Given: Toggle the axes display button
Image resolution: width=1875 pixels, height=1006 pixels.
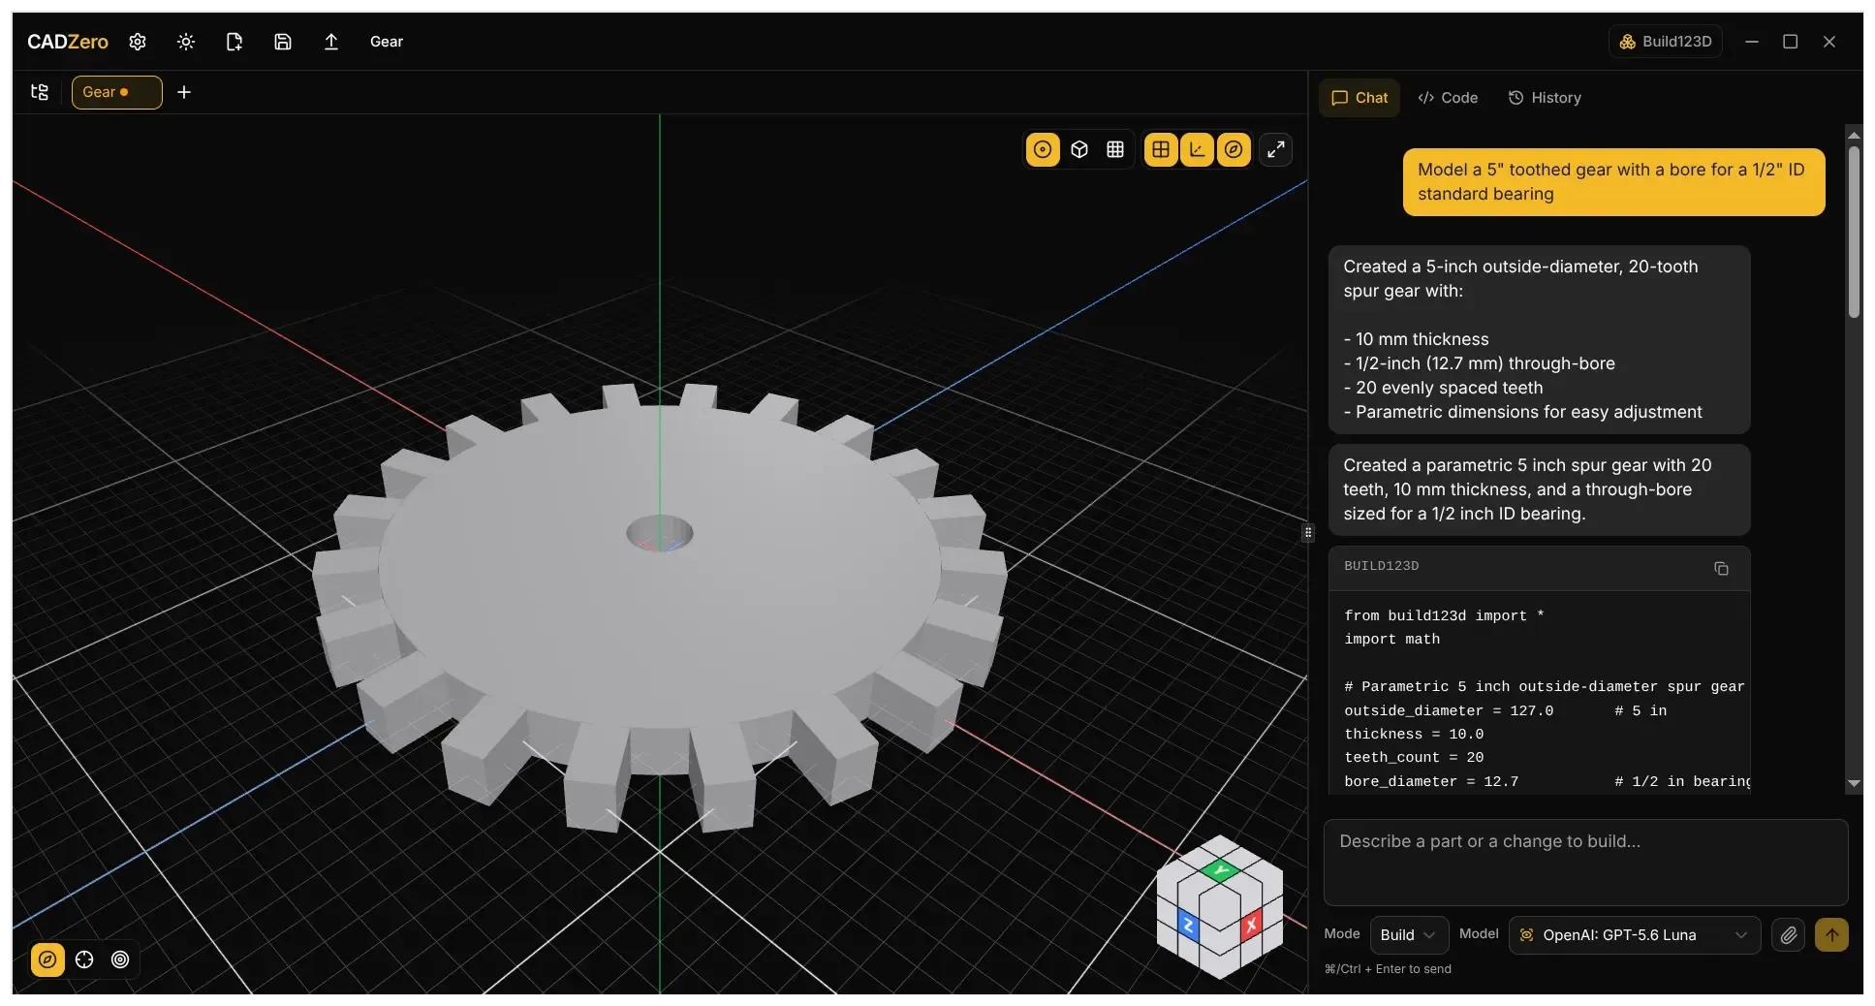Looking at the screenshot, I should [x=1197, y=149].
